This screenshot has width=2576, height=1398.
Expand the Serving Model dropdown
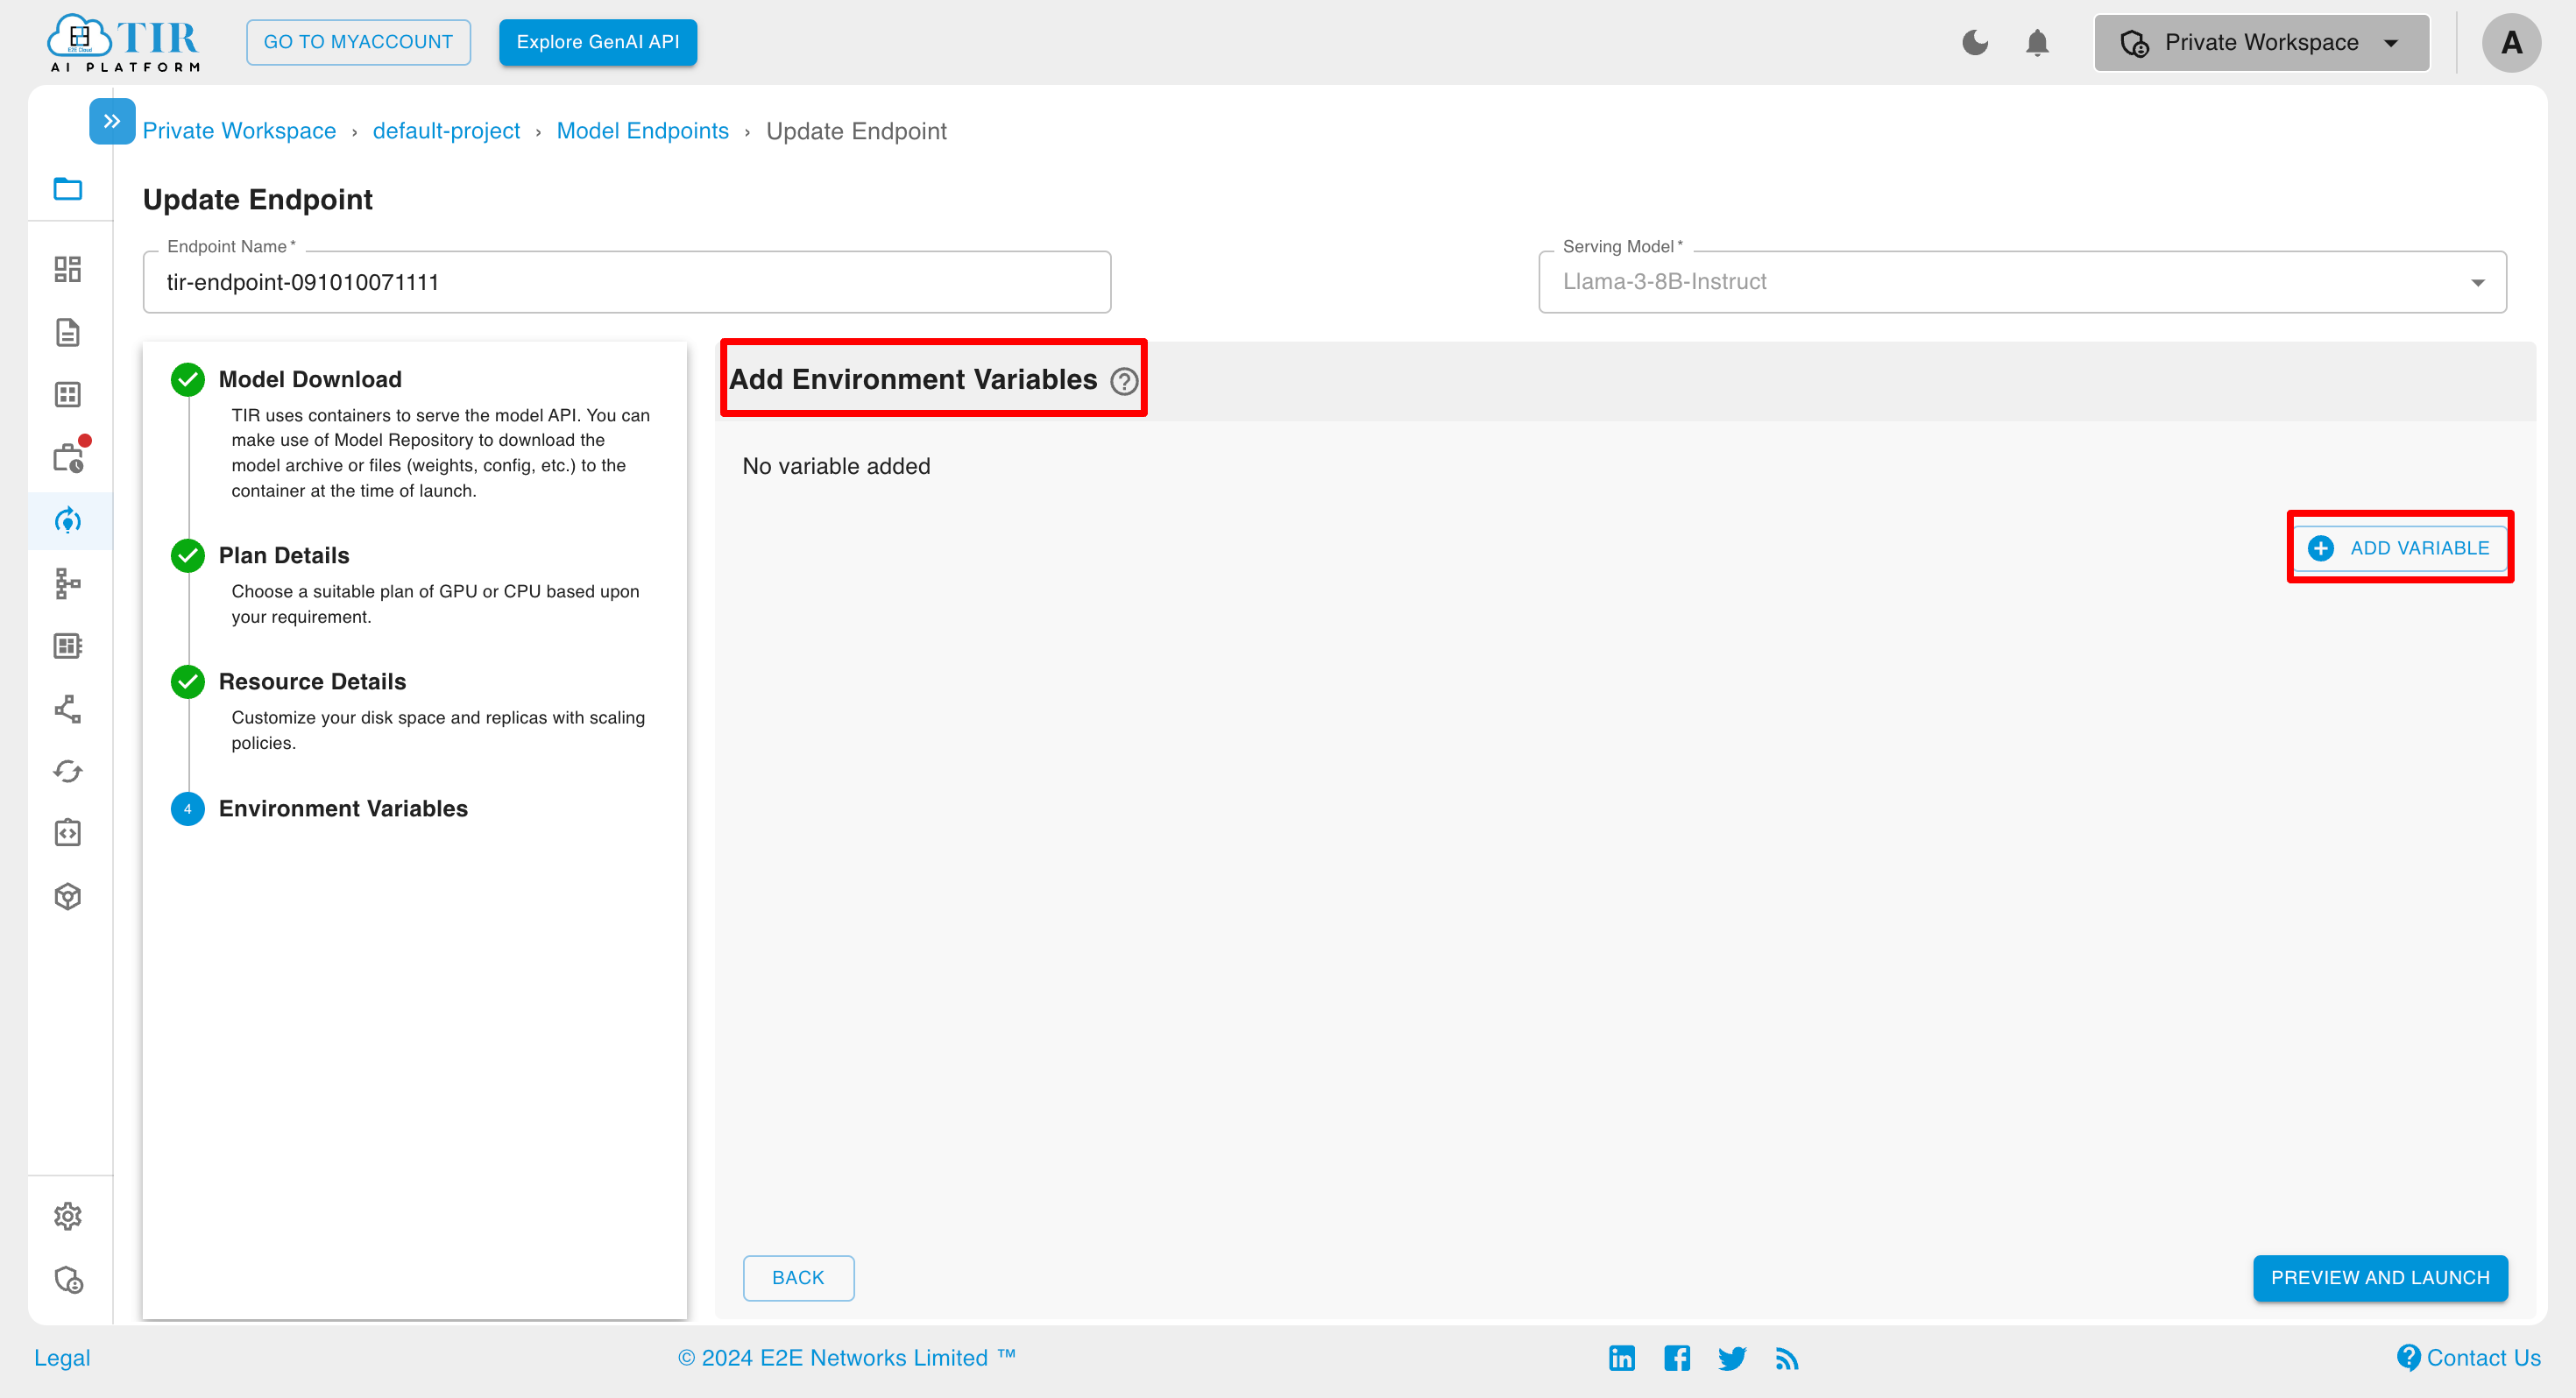2022,282
